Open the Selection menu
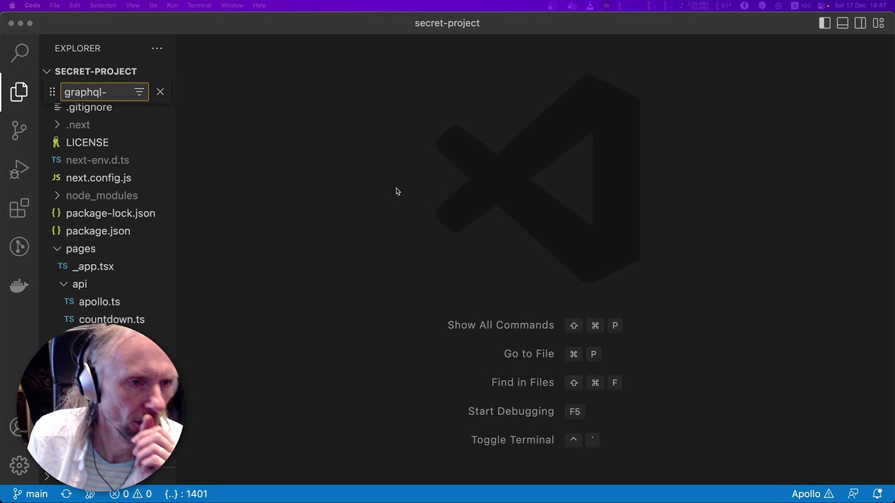Image resolution: width=895 pixels, height=503 pixels. pos(103,6)
